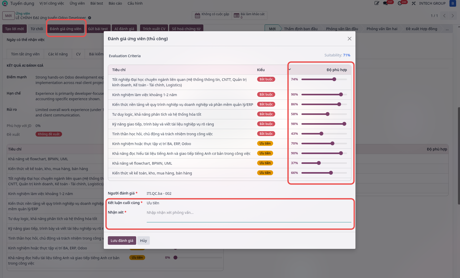Click the gear settings icon beside record title
460x278 pixels.
click(90, 18)
